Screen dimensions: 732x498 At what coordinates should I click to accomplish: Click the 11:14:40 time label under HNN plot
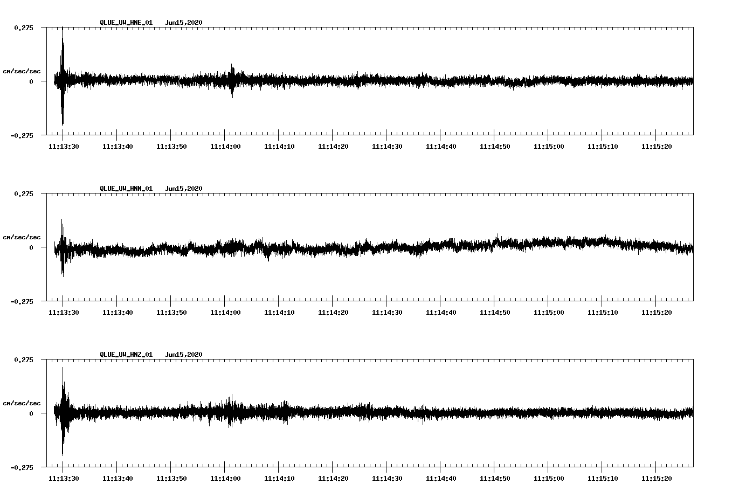pyautogui.click(x=441, y=313)
